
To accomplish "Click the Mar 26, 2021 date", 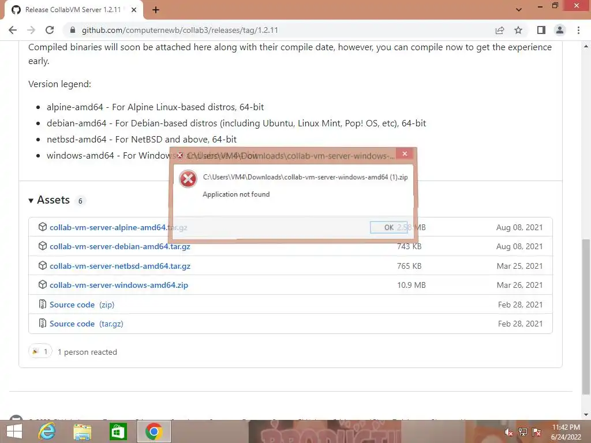I will click(x=520, y=285).
